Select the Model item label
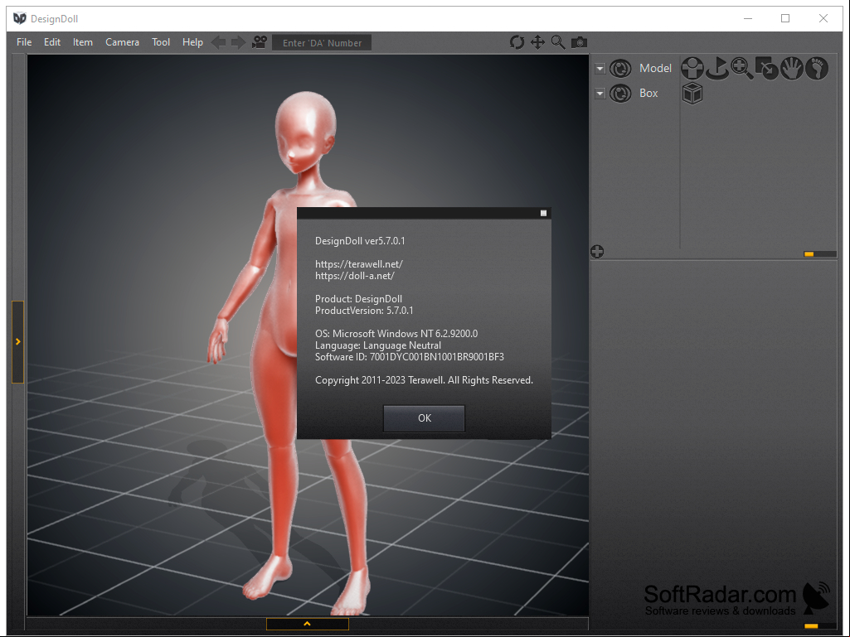This screenshot has width=850, height=637. tap(655, 68)
